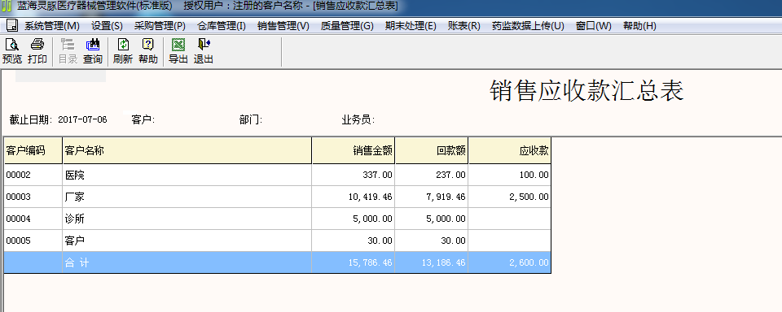Screen dimensions: 782x312
Task: Open the 药监数据上传(U) menu
Action: click(528, 26)
